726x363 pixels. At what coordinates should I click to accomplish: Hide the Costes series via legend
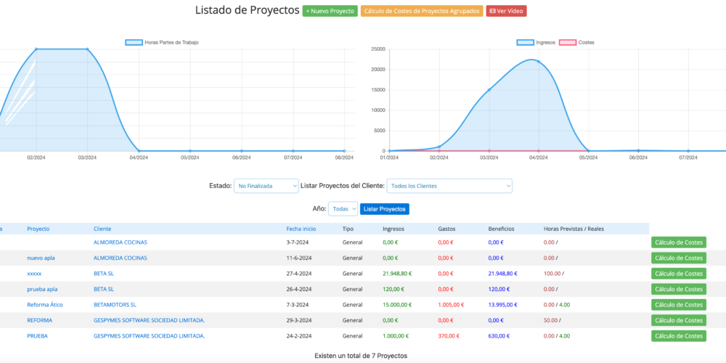point(567,43)
